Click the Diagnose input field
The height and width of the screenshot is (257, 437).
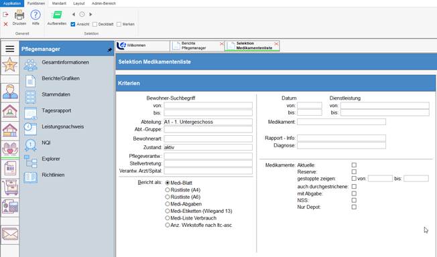(341, 145)
